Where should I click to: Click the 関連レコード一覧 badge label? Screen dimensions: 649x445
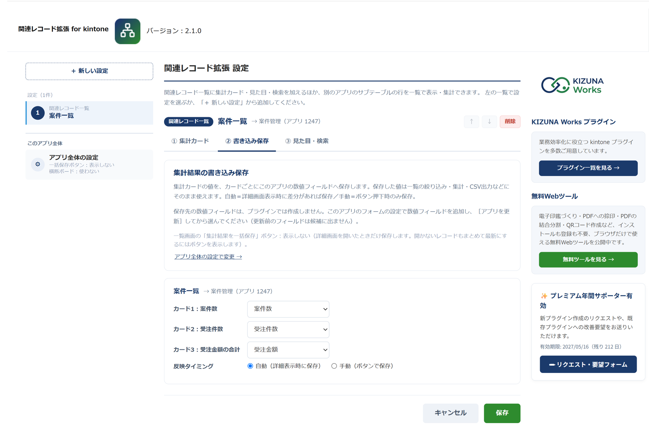[189, 122]
